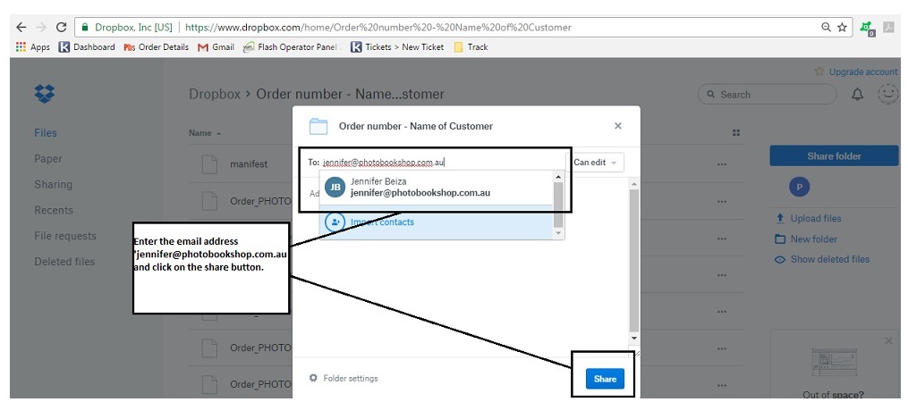
Task: Open notifications bell icon
Action: click(858, 95)
